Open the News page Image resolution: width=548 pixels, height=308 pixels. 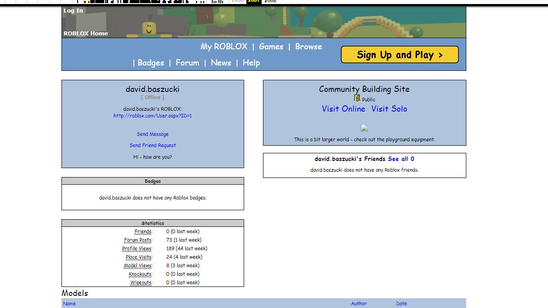point(221,63)
